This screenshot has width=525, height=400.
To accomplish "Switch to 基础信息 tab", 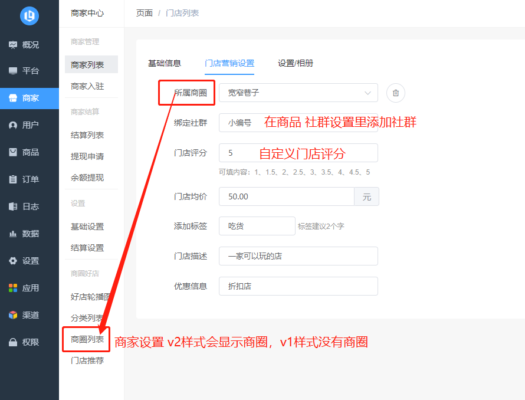I will pos(165,63).
